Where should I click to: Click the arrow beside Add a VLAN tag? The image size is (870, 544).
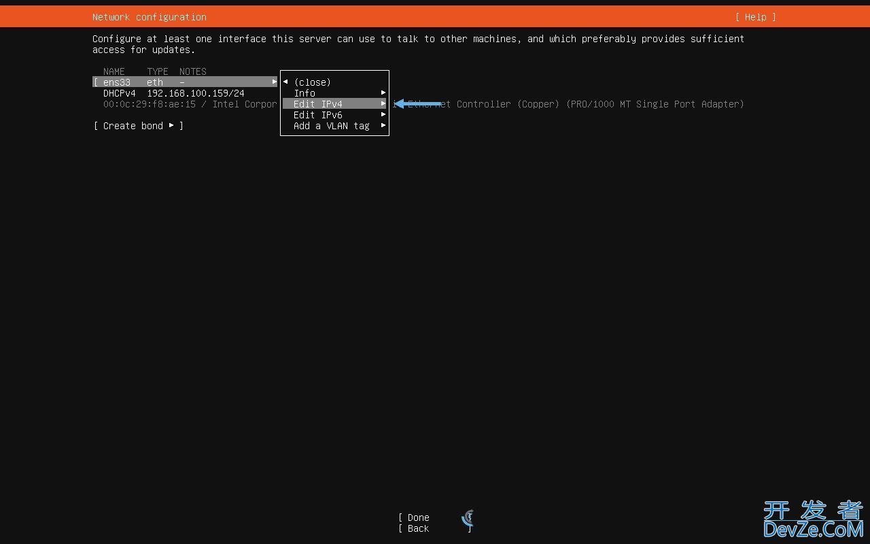[x=383, y=125]
